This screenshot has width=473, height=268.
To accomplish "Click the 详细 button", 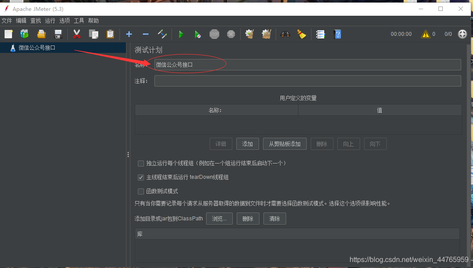I will tap(221, 144).
